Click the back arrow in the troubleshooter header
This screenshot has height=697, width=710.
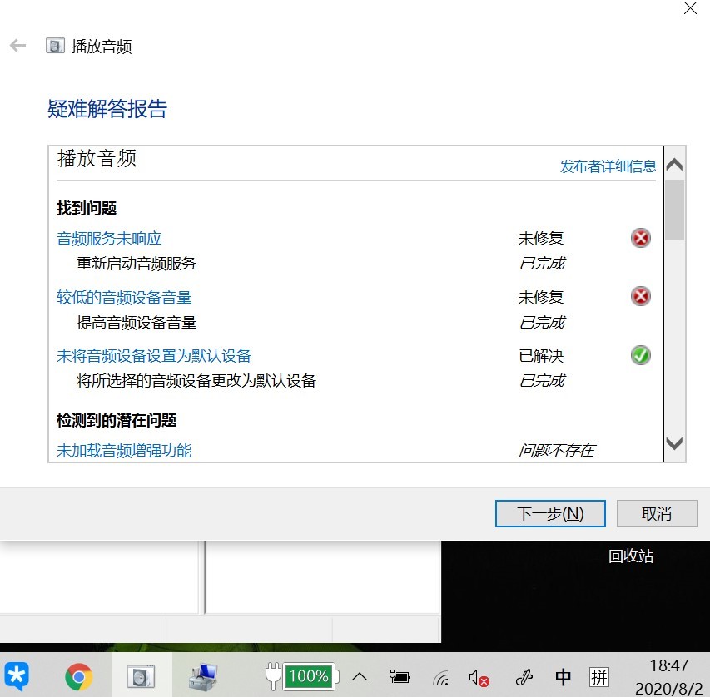coord(17,46)
